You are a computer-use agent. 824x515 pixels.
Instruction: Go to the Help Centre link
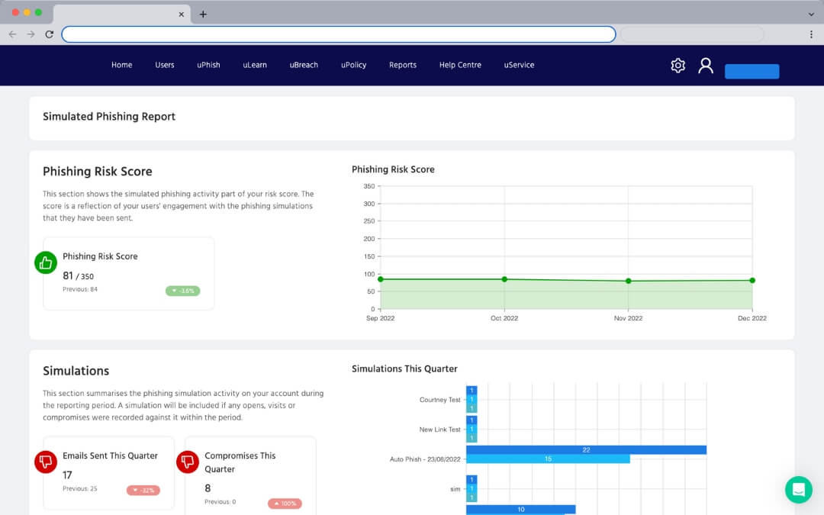point(460,65)
